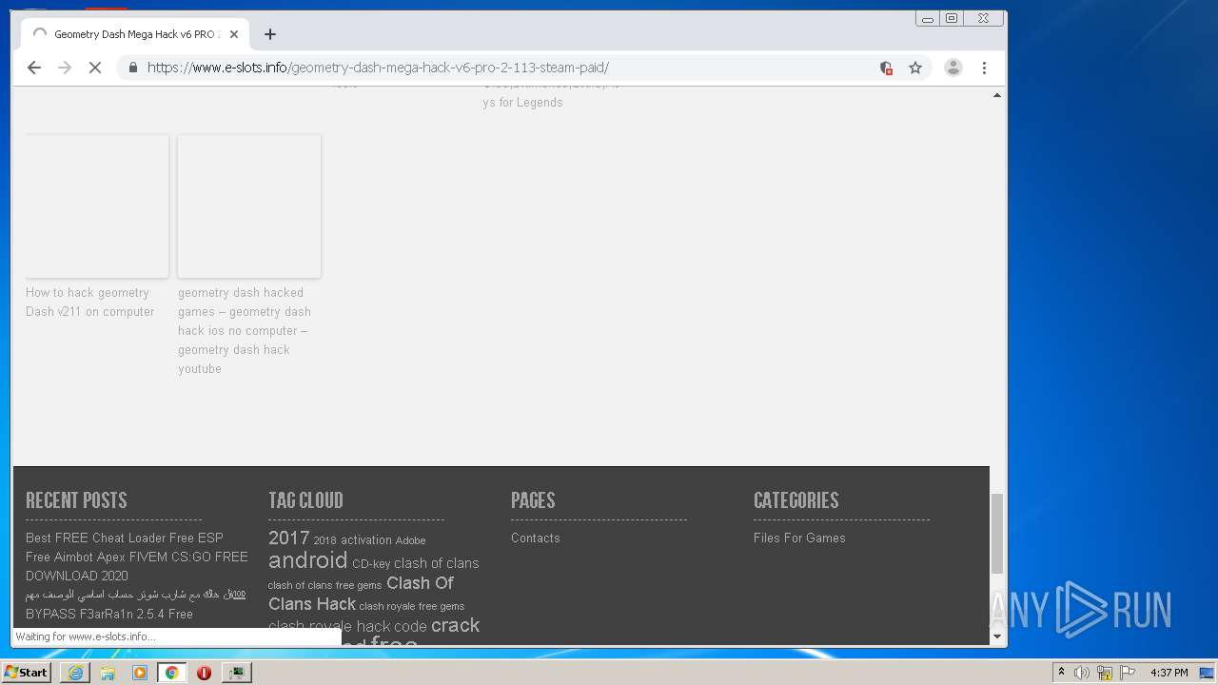Open the Chrome three-dot menu
The image size is (1218, 685).
985,68
